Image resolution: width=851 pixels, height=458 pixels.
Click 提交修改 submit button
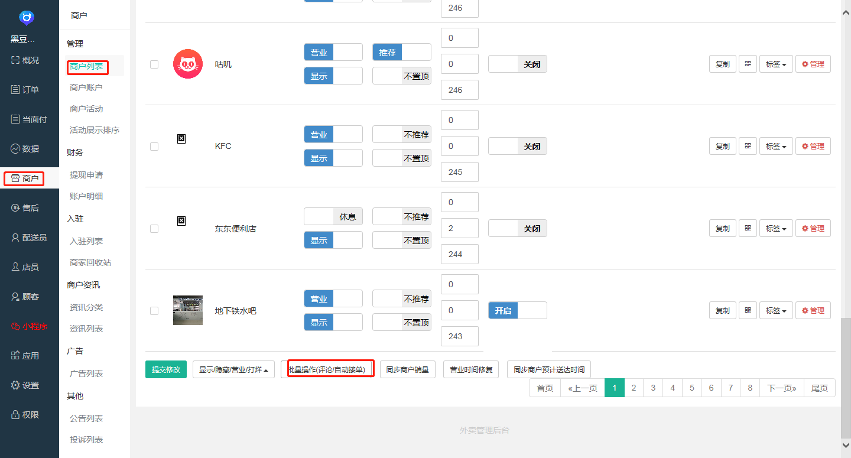tap(166, 369)
